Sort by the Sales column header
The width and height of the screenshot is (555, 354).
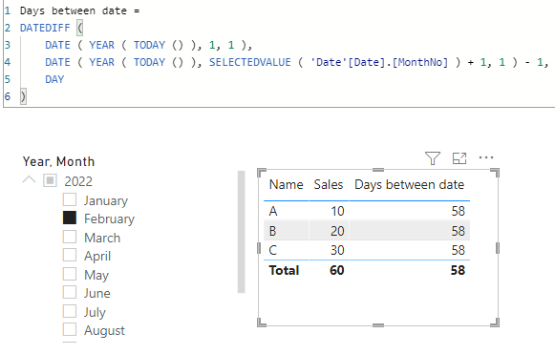coord(329,184)
